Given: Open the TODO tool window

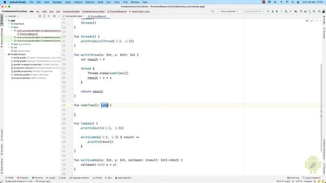Looking at the screenshot, I should click(9, 178).
